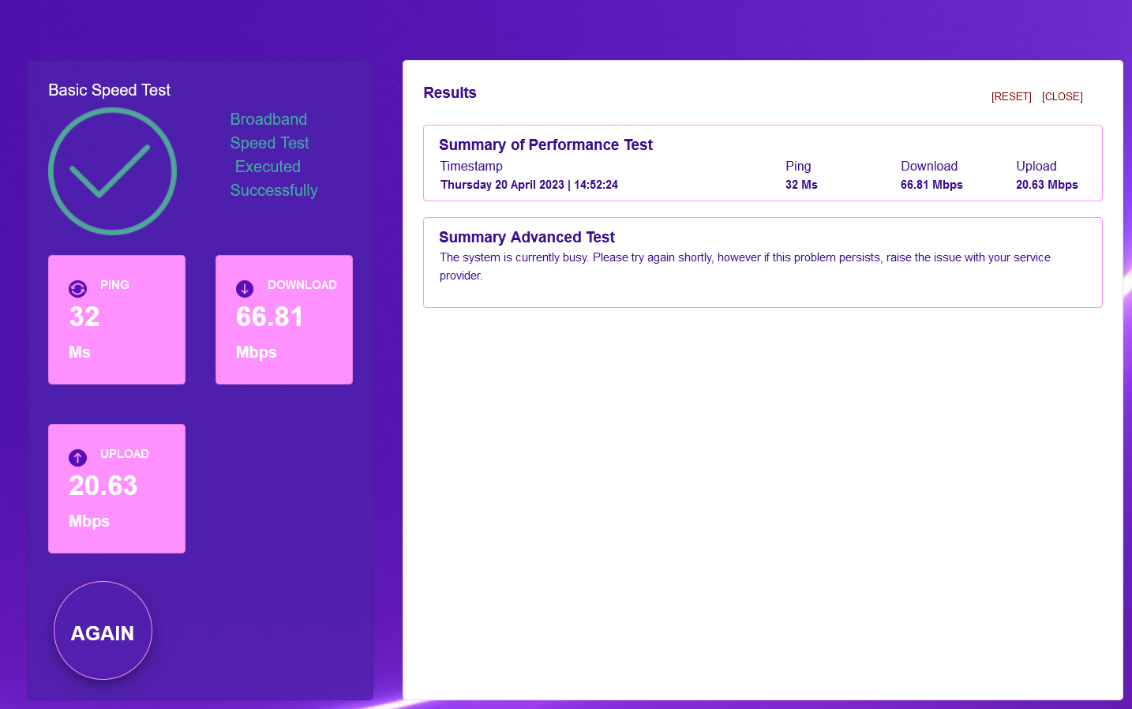Screen dimensions: 1132x709
Task: Click the Ping 32 Ms summary value
Action: 802,185
